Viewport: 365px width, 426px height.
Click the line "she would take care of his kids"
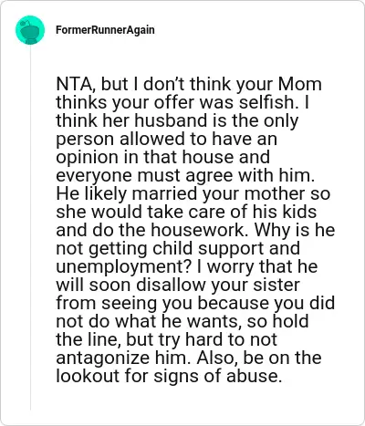[186, 212]
